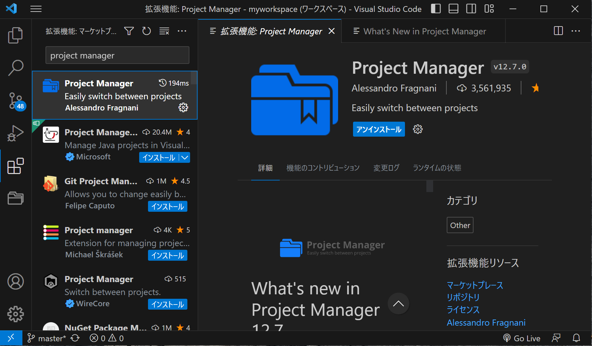The height and width of the screenshot is (346, 592).
Task: Open the マーケットプレース resource link
Action: click(x=475, y=285)
